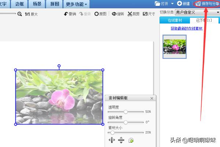220x147 pixels.
Task: Set view to 1:1 原大
Action: pos(31,14)
